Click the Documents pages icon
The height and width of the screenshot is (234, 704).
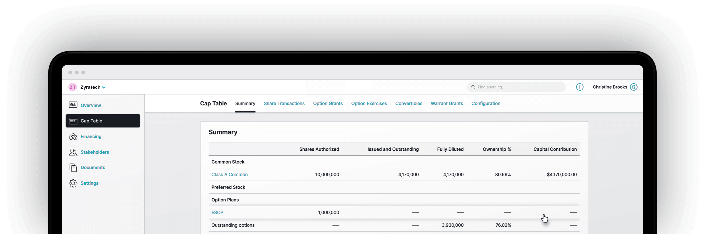[x=73, y=168]
